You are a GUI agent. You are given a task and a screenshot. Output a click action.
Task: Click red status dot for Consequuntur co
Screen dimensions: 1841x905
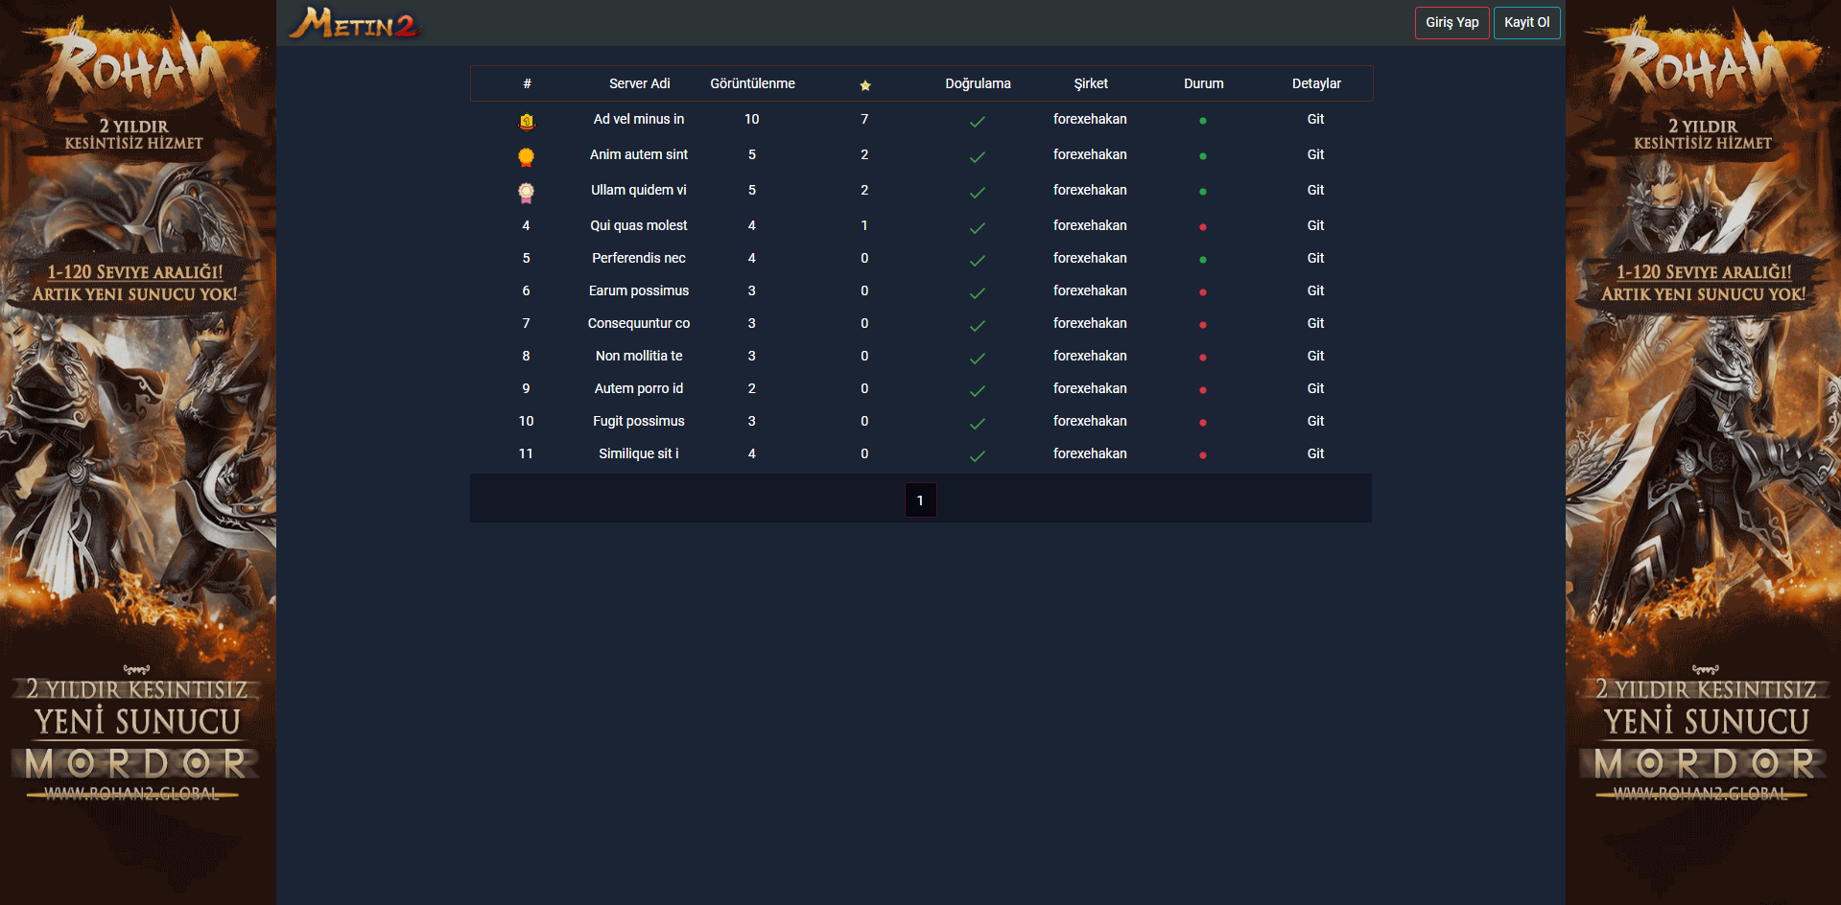pyautogui.click(x=1203, y=325)
